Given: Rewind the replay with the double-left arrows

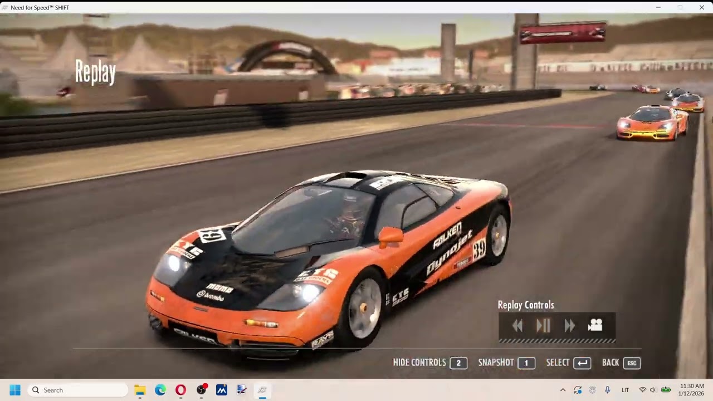Looking at the screenshot, I should pos(517,326).
